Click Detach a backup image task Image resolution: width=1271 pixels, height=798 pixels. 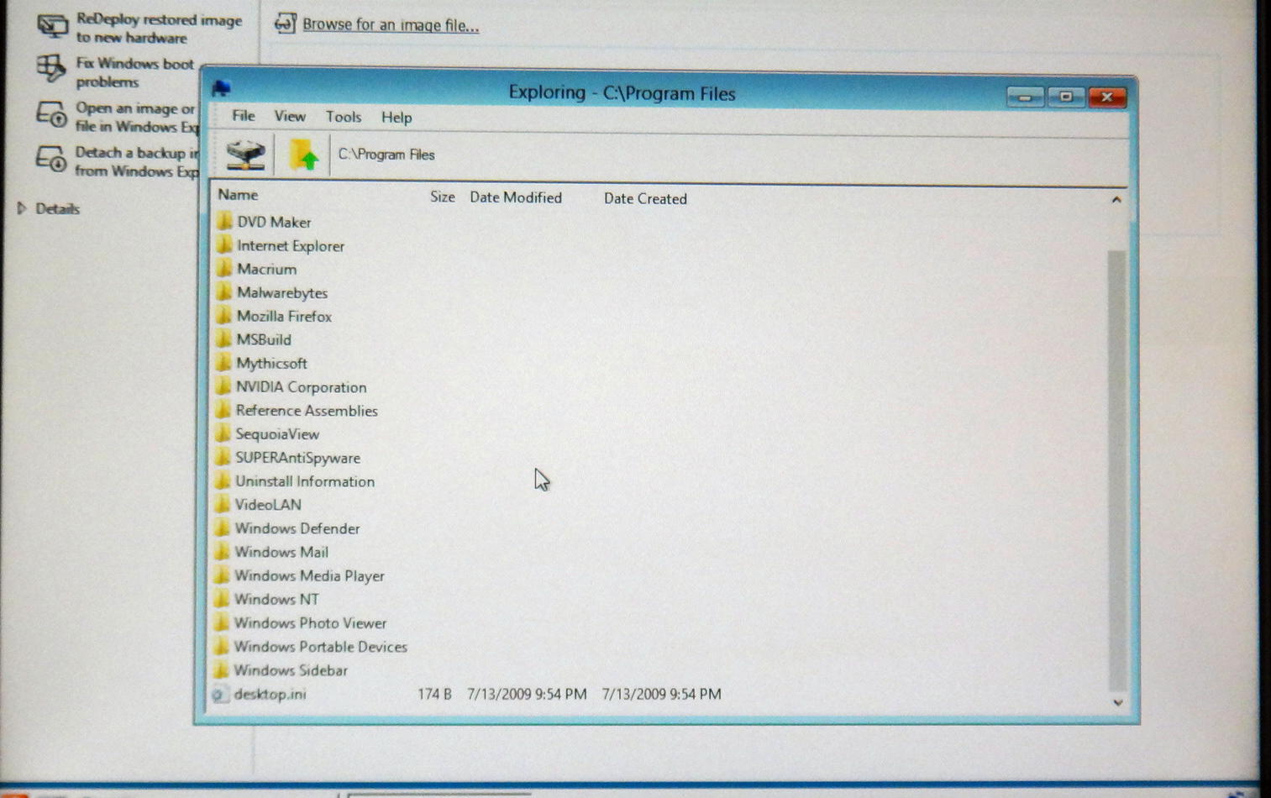coord(137,161)
